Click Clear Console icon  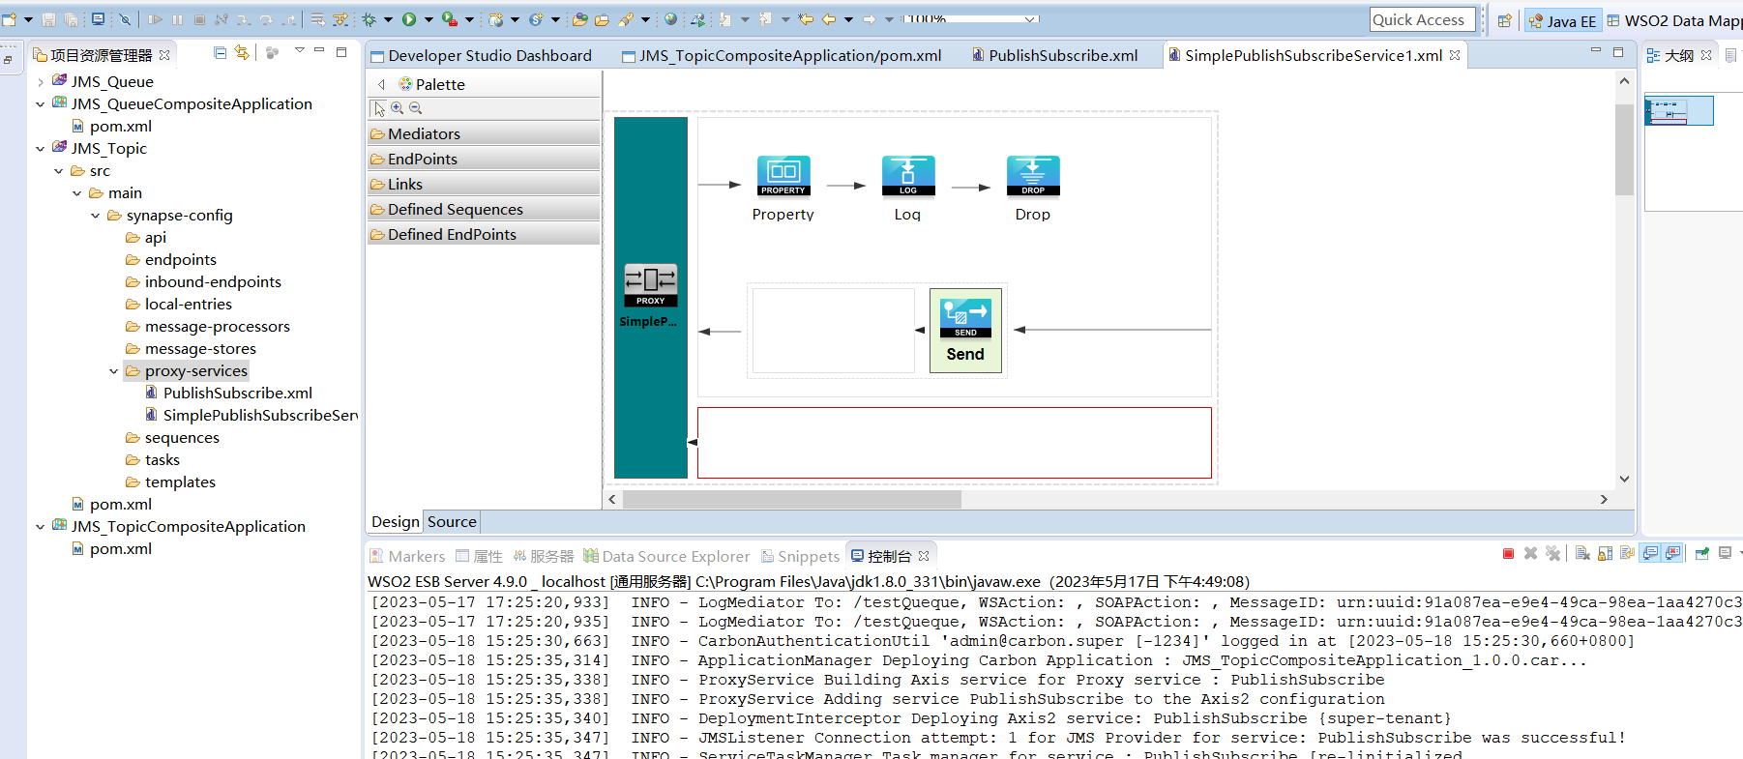click(x=1582, y=553)
